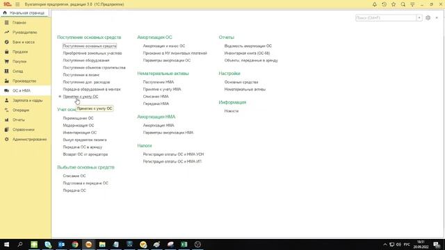Open the Администрирование section
This screenshot has width=445, height=250.
29,140
